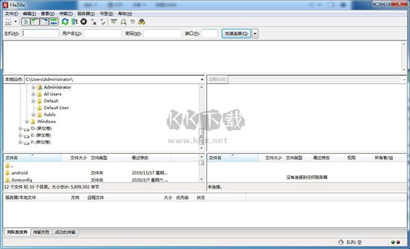The width and height of the screenshot is (410, 249).
Task: Click the black Cancel operation icon
Action: (x=83, y=22)
